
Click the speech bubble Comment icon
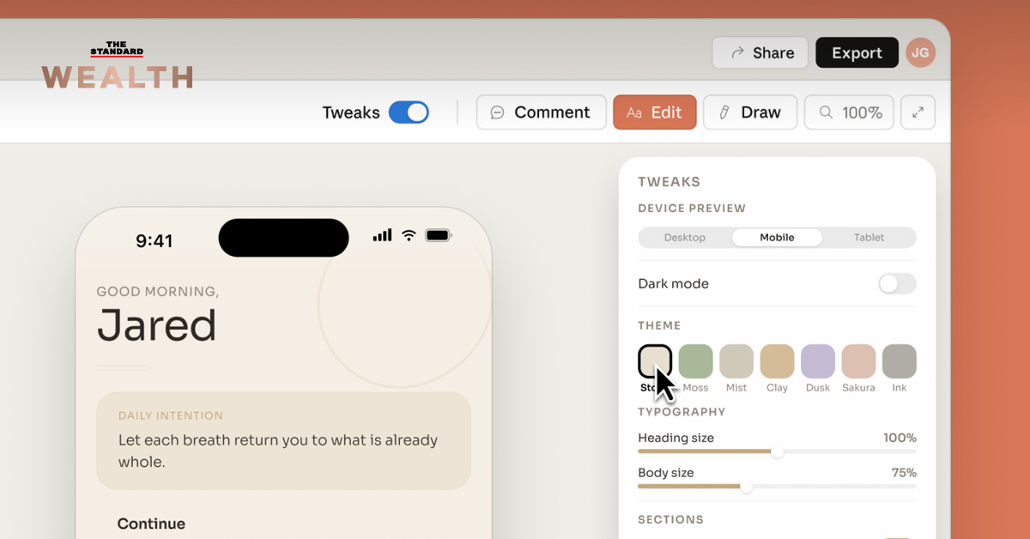coord(497,112)
